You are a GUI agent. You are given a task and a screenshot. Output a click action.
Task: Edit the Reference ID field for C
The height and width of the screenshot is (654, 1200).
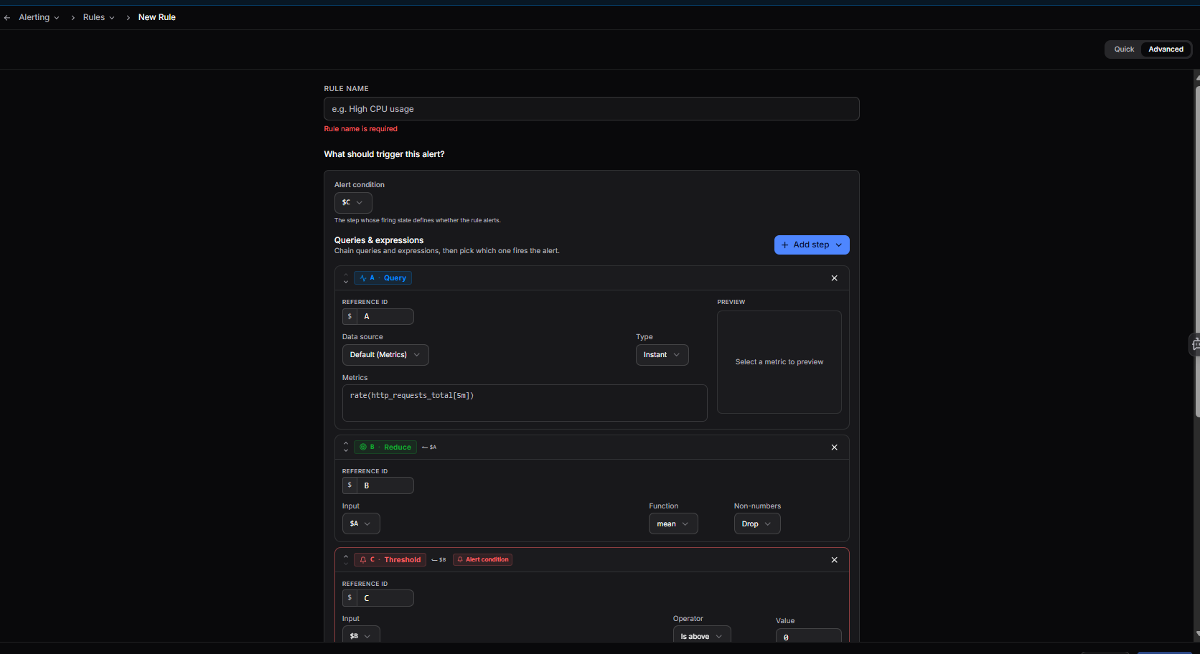385,598
